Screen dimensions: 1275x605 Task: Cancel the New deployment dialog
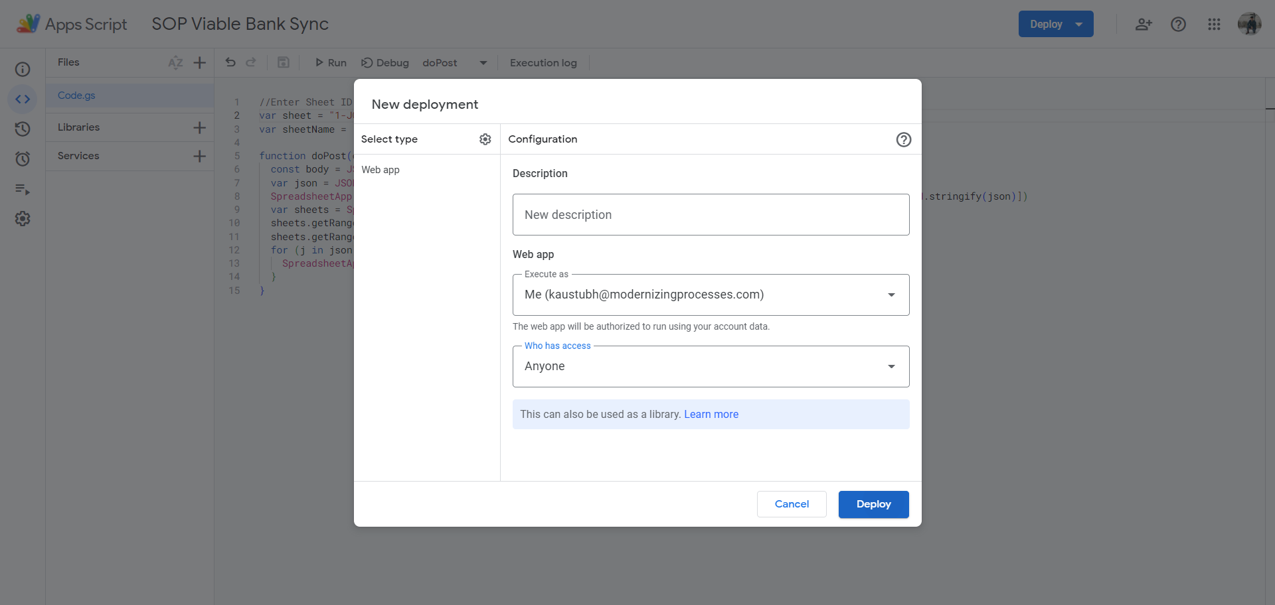pyautogui.click(x=792, y=504)
